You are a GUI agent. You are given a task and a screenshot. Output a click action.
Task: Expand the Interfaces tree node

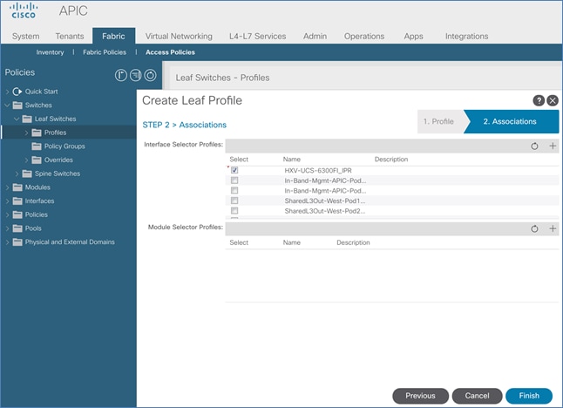click(x=7, y=201)
